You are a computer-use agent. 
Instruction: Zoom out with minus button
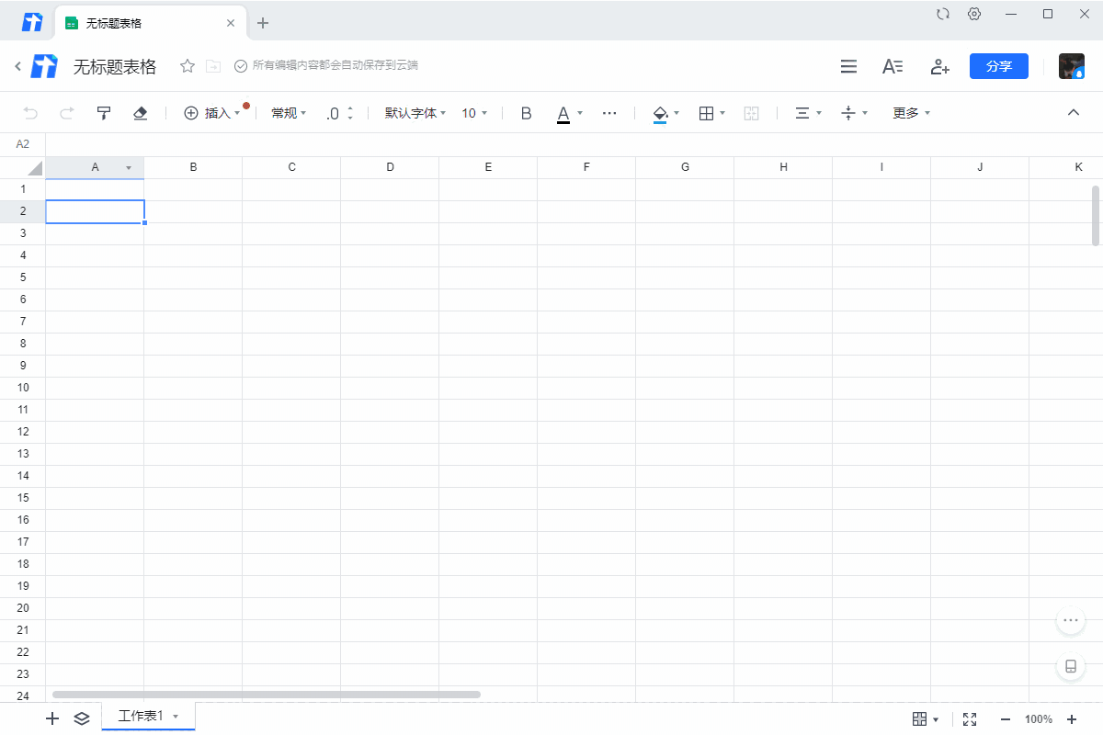tap(1006, 718)
